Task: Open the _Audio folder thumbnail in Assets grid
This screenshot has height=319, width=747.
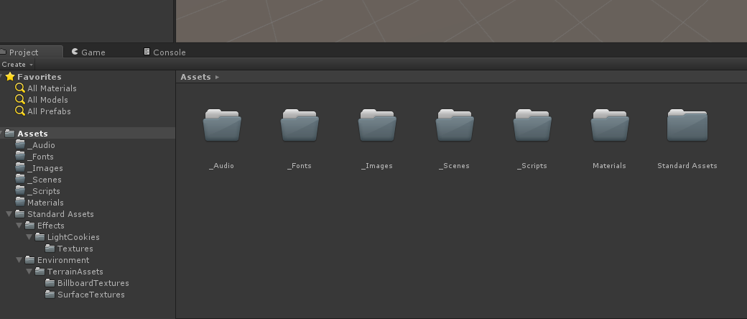Action: 222,126
